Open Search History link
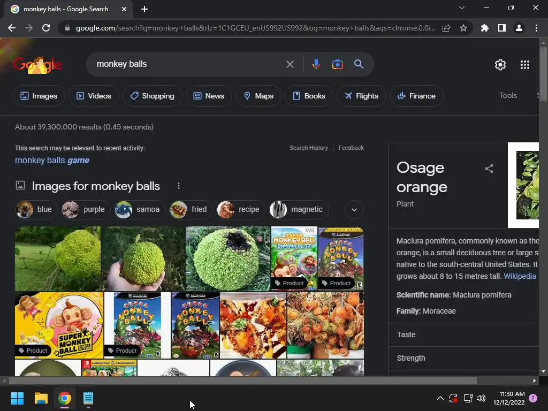Viewport: 548px width, 411px height. (x=309, y=148)
